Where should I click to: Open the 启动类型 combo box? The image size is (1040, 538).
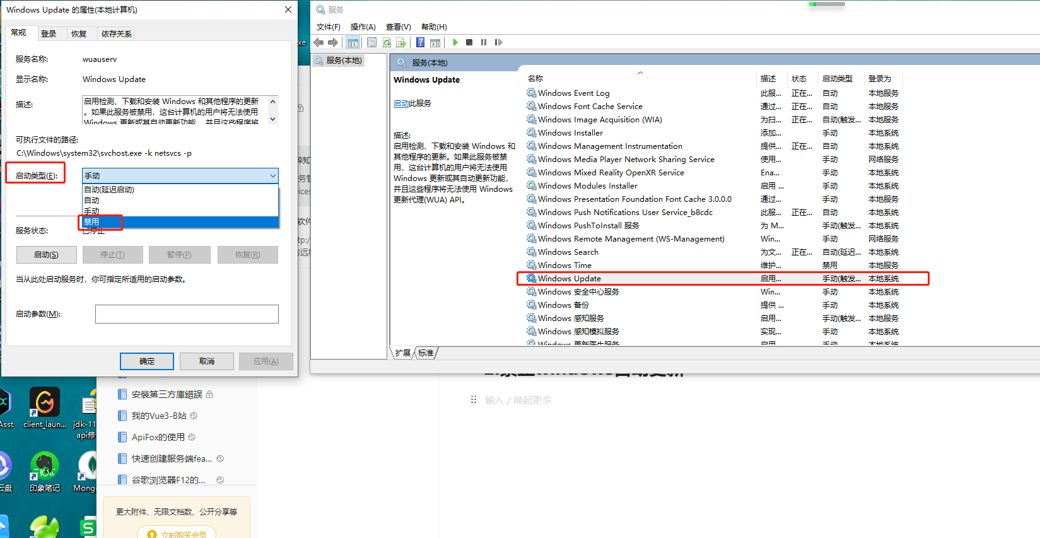point(180,175)
